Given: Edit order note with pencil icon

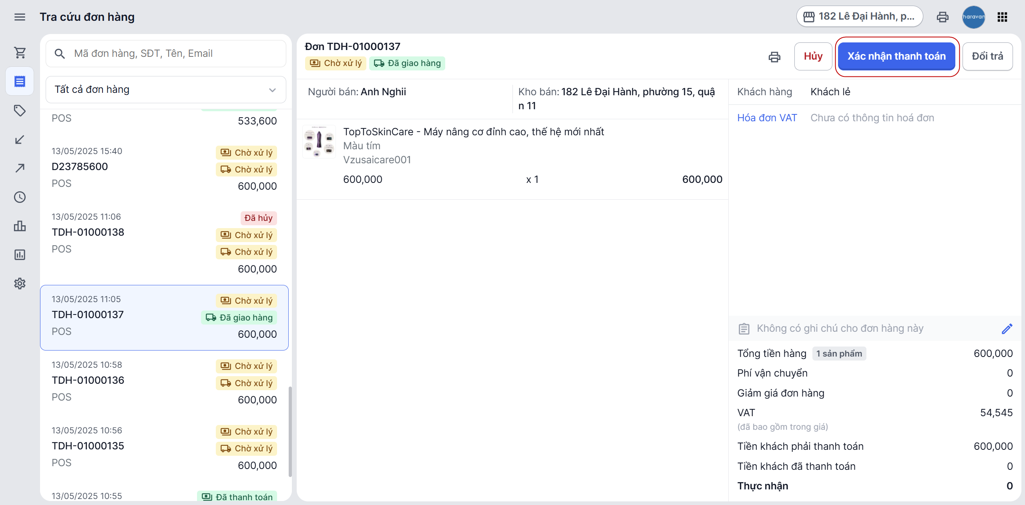Looking at the screenshot, I should click(1007, 329).
